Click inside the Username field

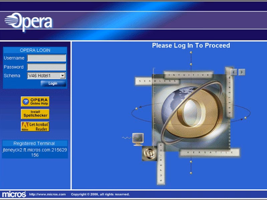coord(47,58)
